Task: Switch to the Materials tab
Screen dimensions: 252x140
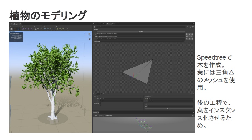Action: pyautogui.click(x=95, y=24)
